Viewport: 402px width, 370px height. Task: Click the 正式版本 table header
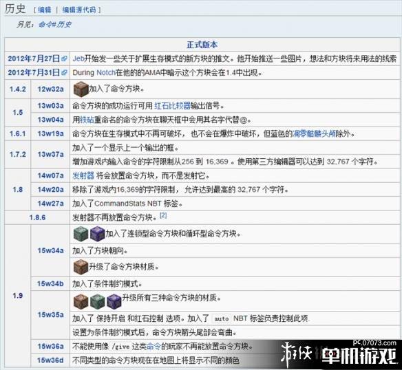pyautogui.click(x=202, y=45)
